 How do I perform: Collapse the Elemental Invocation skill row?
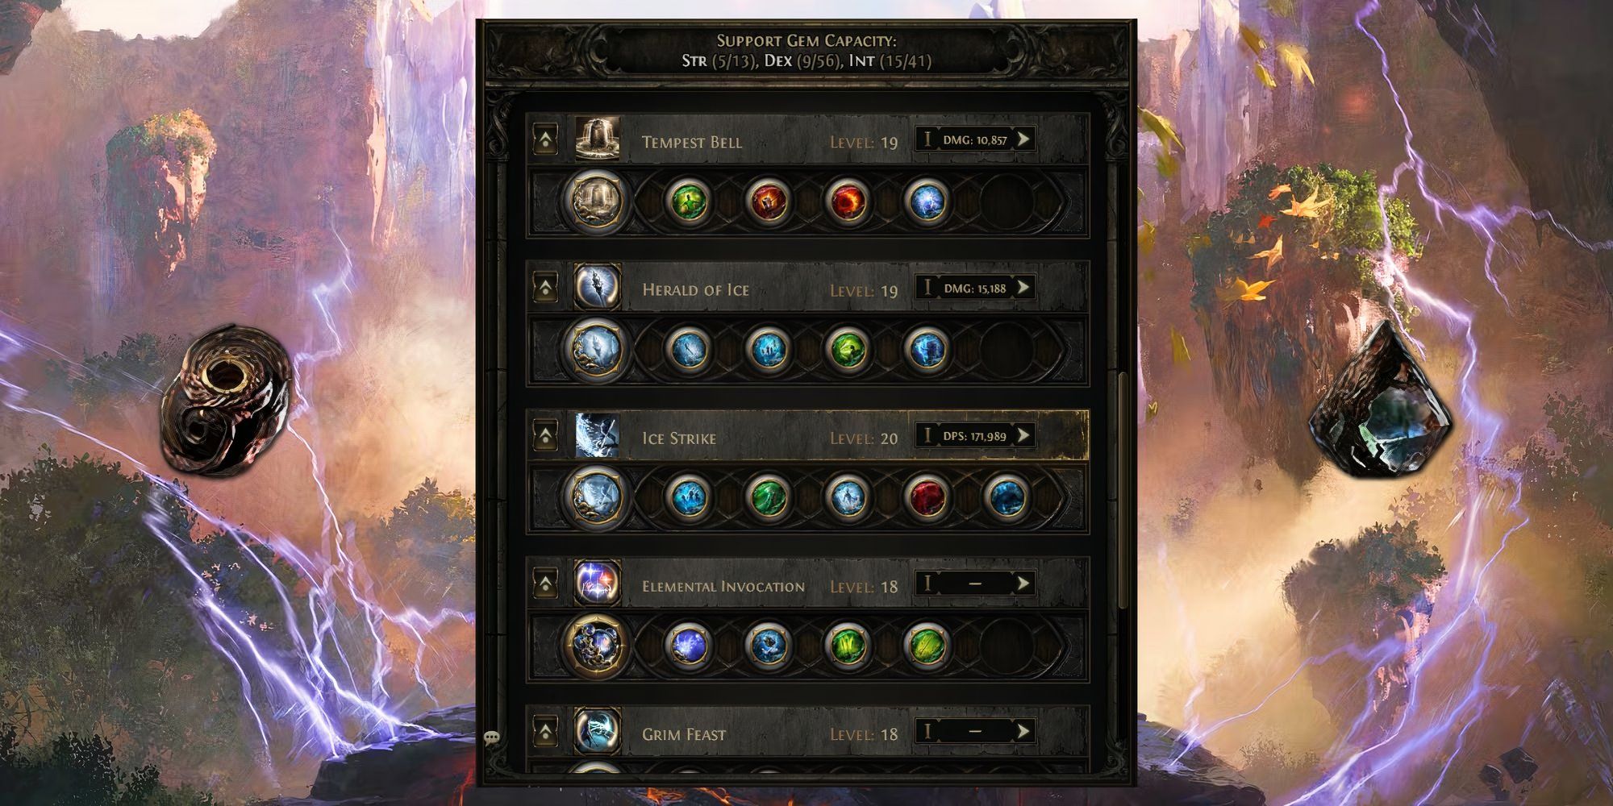point(546,584)
